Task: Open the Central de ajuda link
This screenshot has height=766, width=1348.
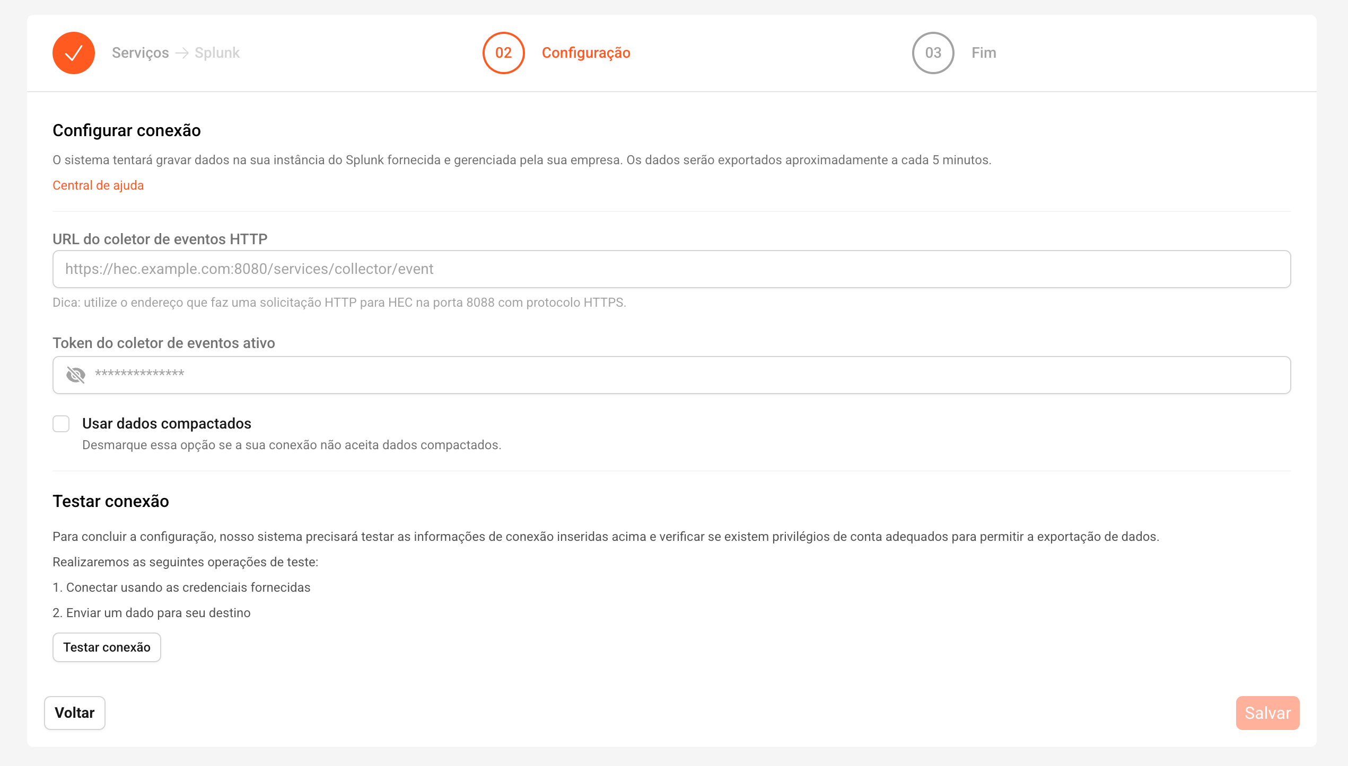Action: click(x=98, y=185)
